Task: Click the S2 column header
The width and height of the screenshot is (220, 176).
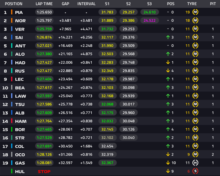Action: click(128, 4)
